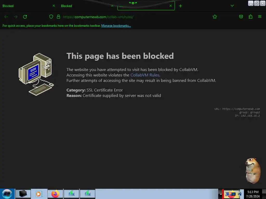Image resolution: width=266 pixels, height=199 pixels.
Task: Go back to previous page
Action: [x=6, y=17]
